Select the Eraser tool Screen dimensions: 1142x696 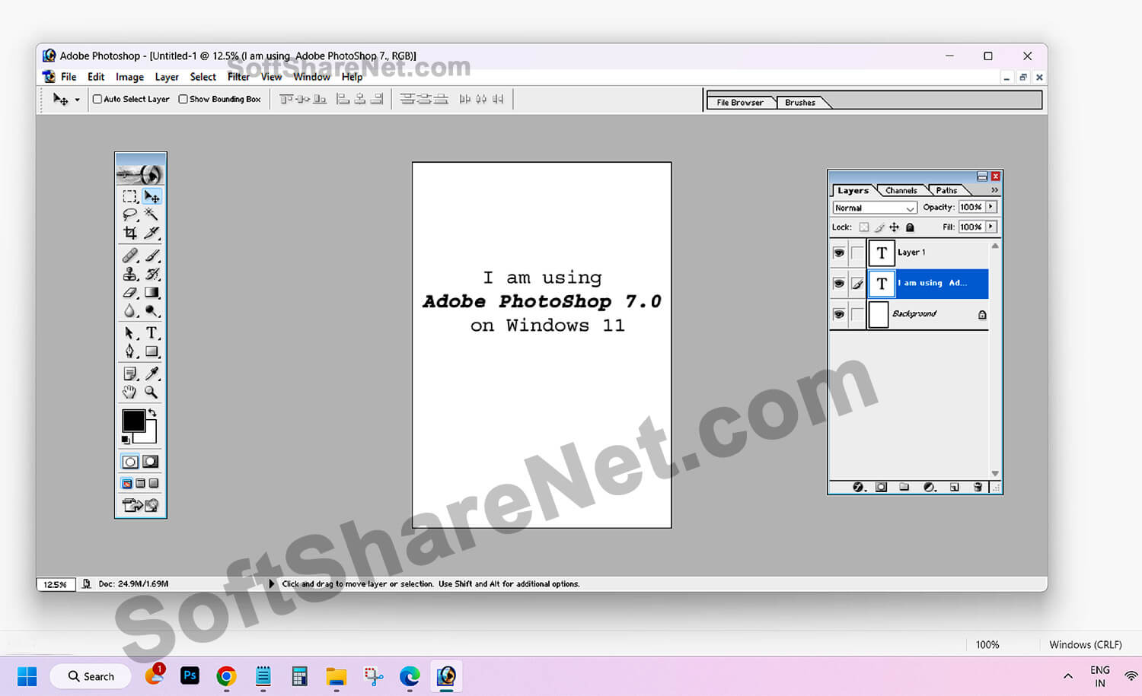tap(130, 292)
